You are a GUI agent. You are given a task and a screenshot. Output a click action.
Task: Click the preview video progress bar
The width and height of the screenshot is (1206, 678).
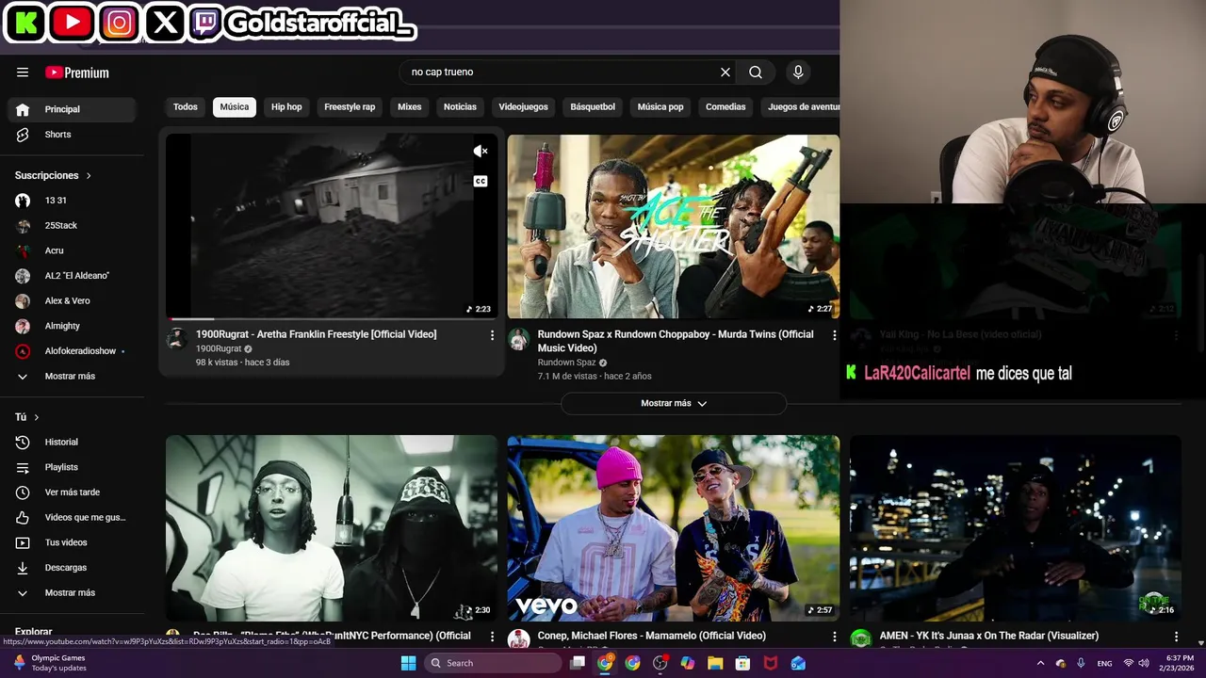pyautogui.click(x=332, y=318)
